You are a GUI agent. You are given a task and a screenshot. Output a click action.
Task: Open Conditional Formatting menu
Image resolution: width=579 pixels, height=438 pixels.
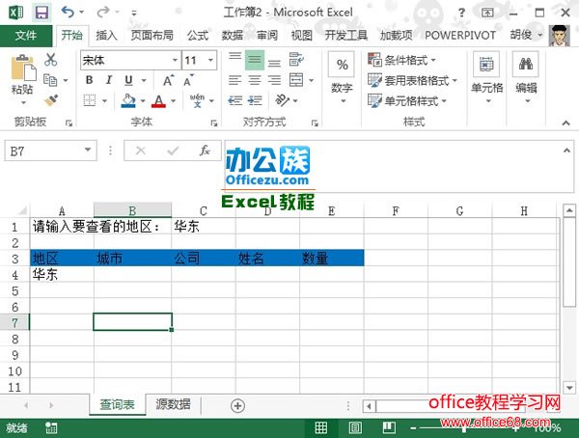click(x=402, y=60)
